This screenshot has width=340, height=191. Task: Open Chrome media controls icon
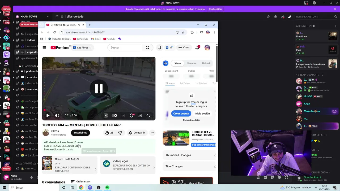201,32
